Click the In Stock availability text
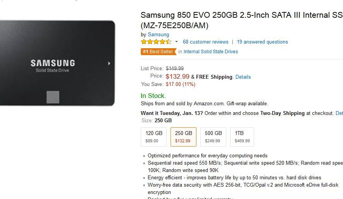The image size is (343, 199). (x=154, y=96)
